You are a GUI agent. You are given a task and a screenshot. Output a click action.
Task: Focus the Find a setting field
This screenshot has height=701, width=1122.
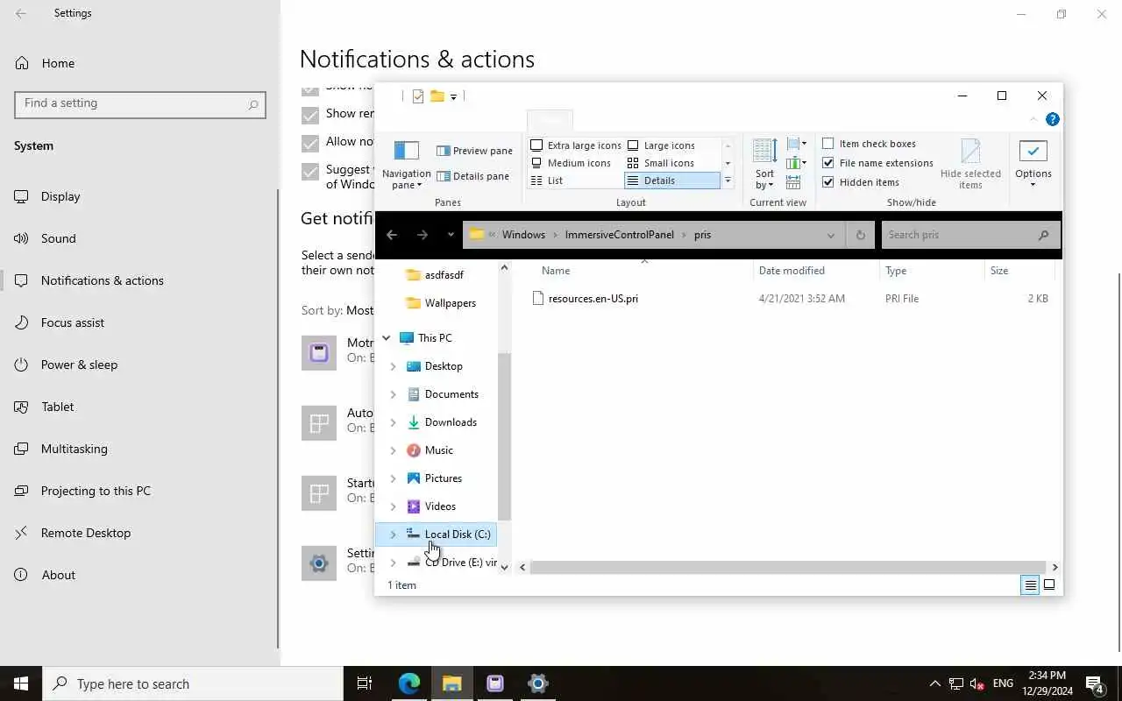(x=140, y=103)
